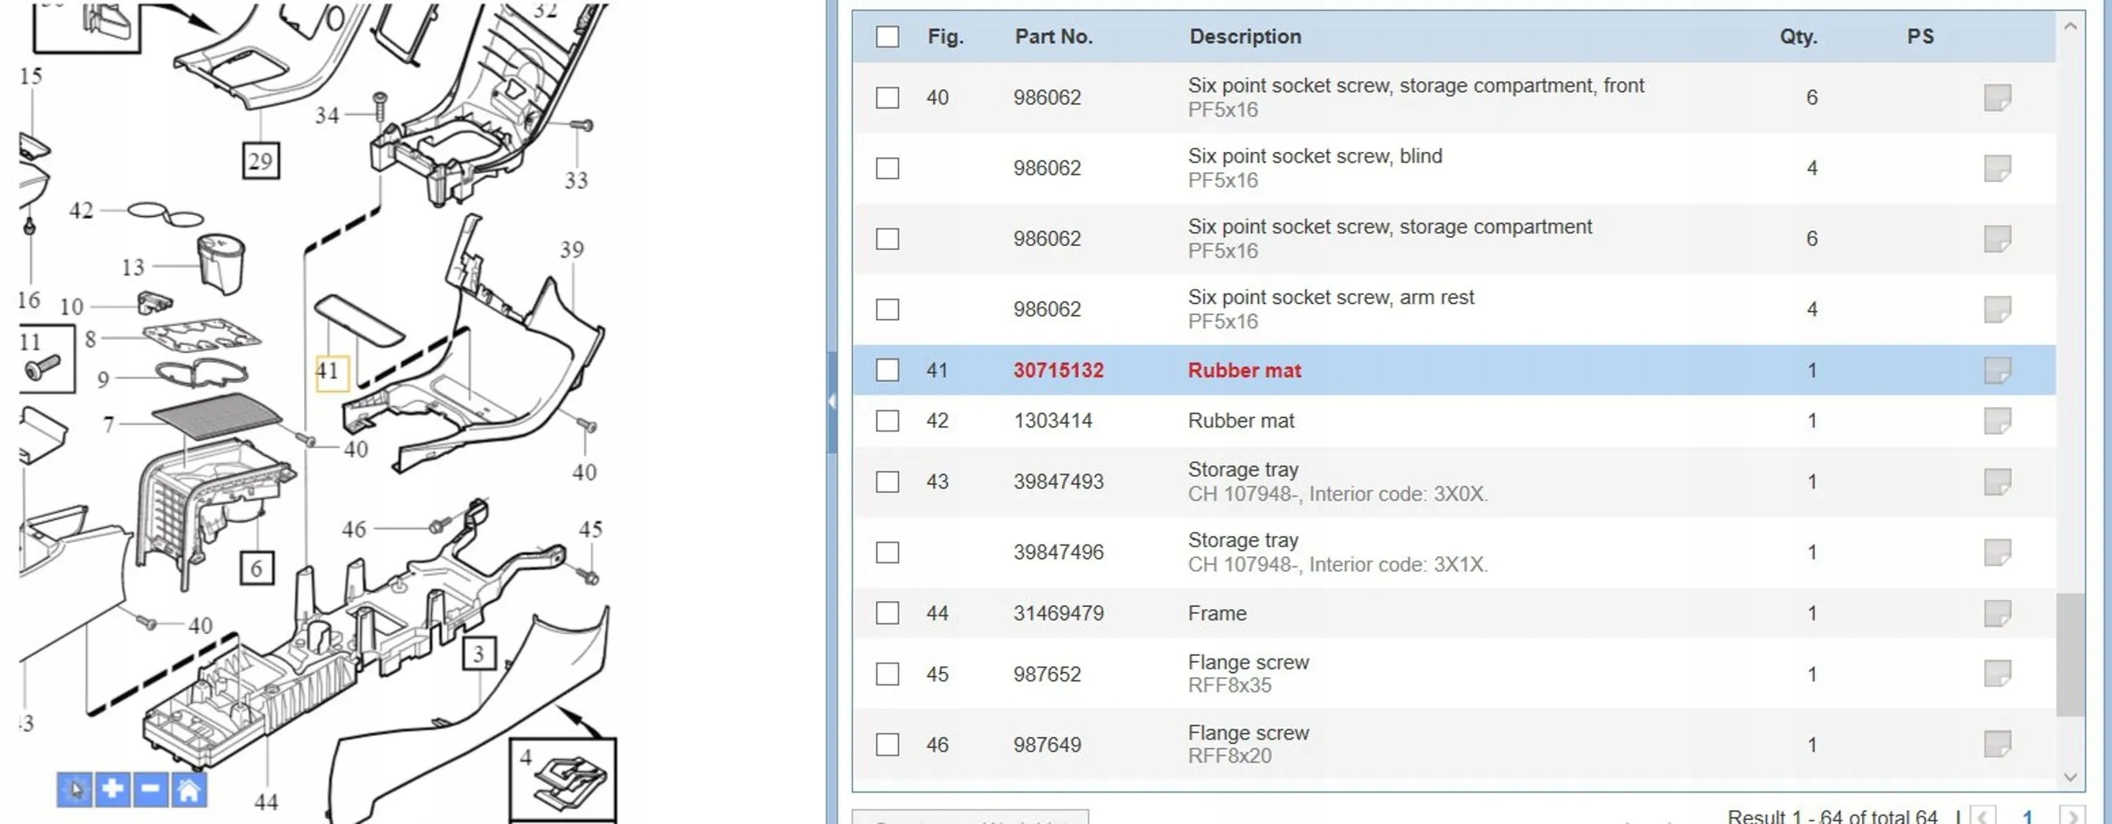Sort by the Description column header

point(1245,36)
